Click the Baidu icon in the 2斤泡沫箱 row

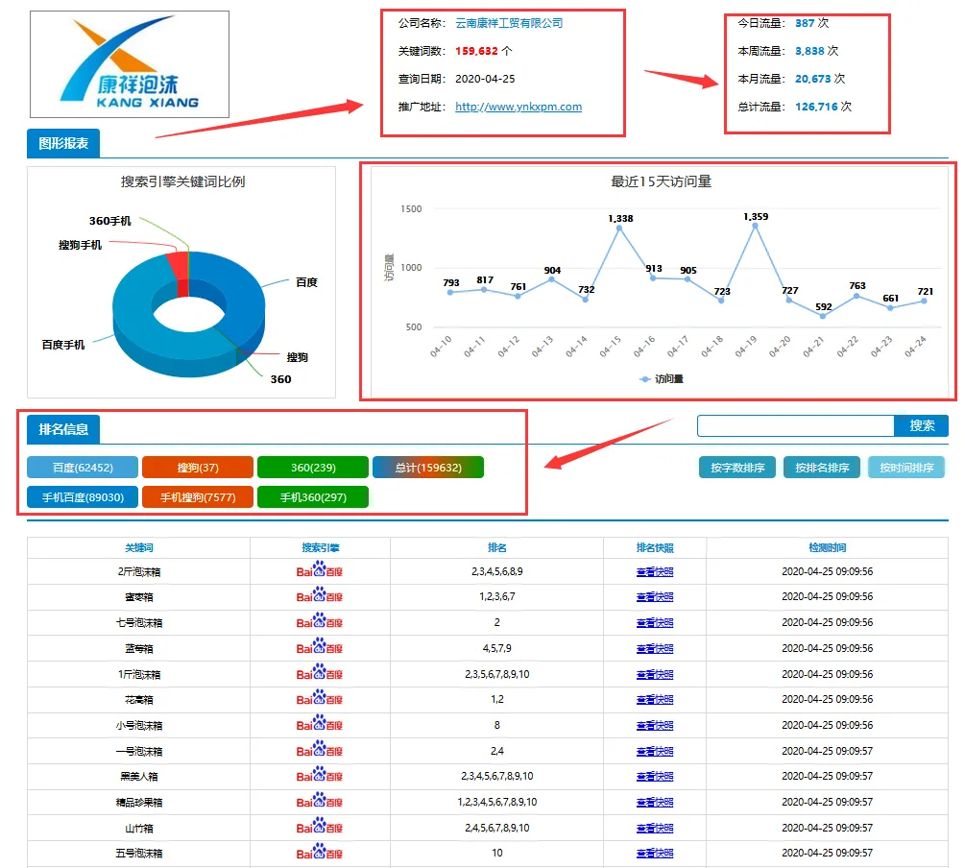coord(320,571)
